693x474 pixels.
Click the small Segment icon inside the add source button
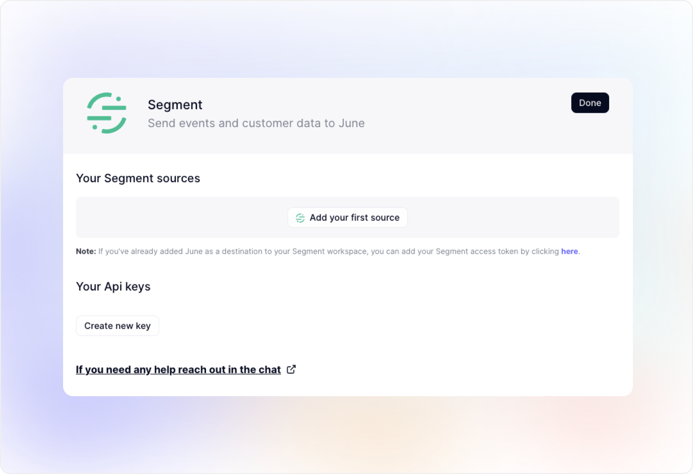click(300, 218)
